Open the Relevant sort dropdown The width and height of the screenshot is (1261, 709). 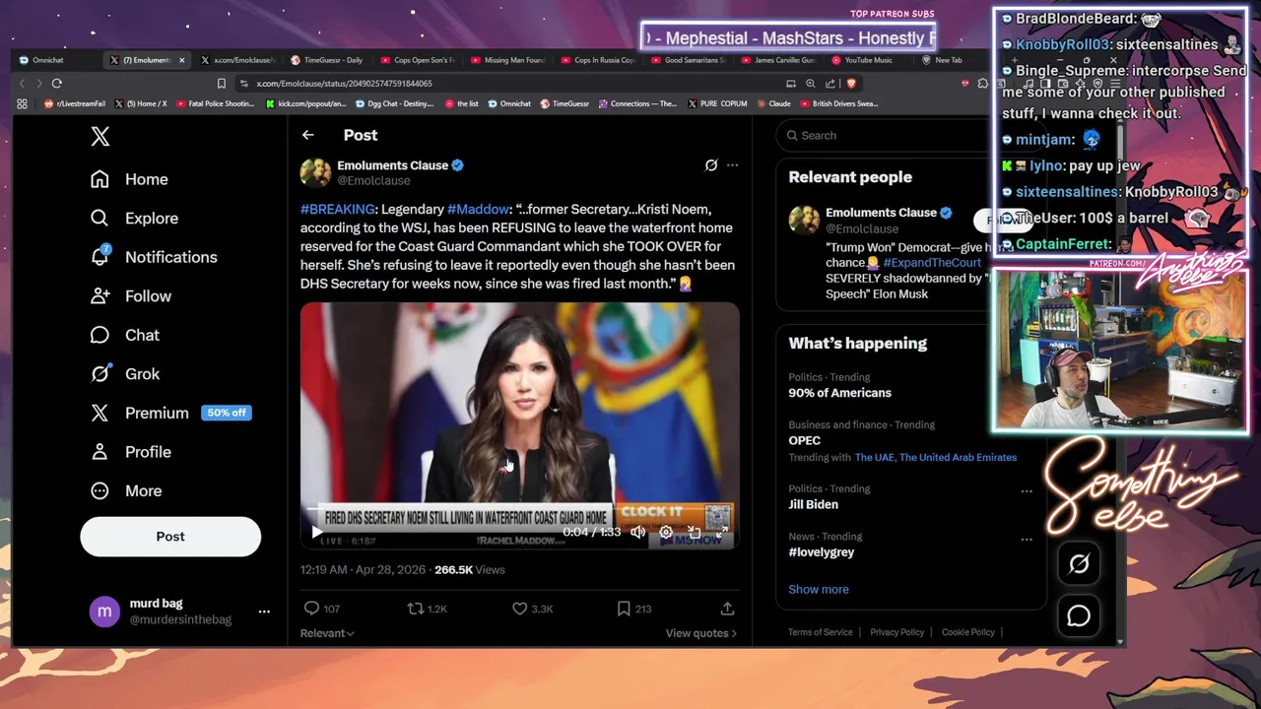[327, 633]
